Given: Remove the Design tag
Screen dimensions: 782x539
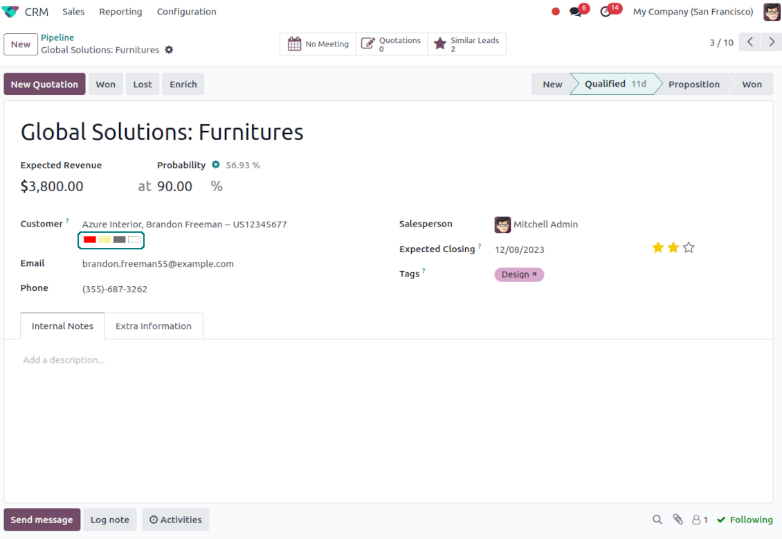Looking at the screenshot, I should point(535,274).
